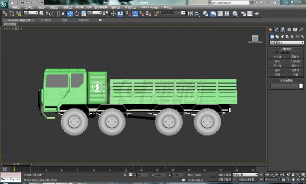306x184 pixels.
Task: Click the 长方体 box button
Action: click(x=278, y=57)
